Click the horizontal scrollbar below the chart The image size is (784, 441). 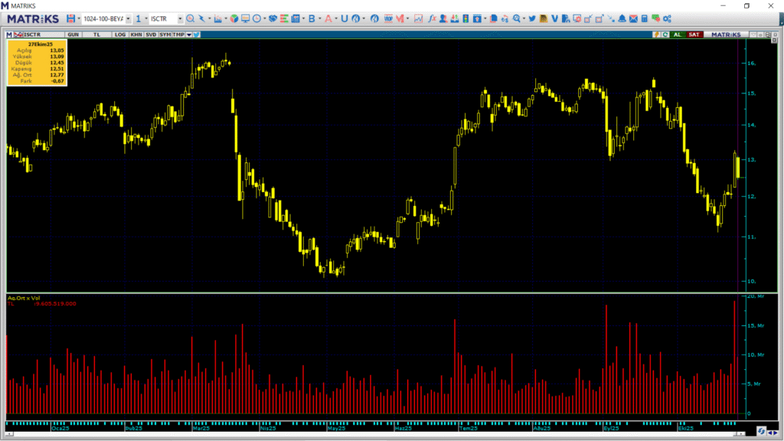(383, 434)
